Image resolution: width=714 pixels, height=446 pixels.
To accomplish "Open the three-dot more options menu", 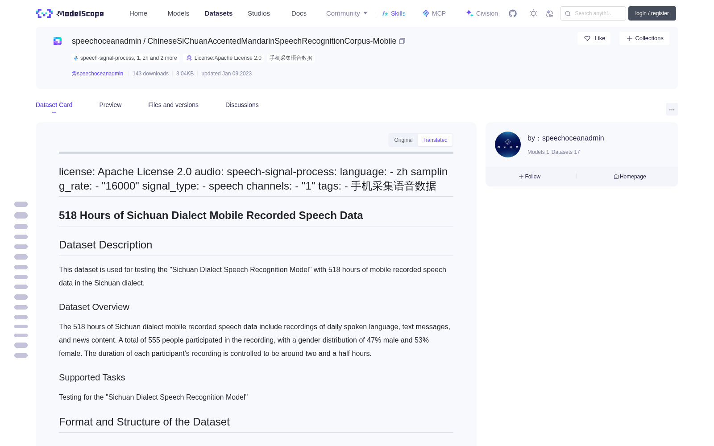I will (672, 109).
